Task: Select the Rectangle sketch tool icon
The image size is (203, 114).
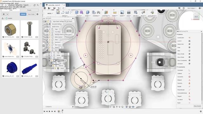Action: pyautogui.click(x=67, y=12)
